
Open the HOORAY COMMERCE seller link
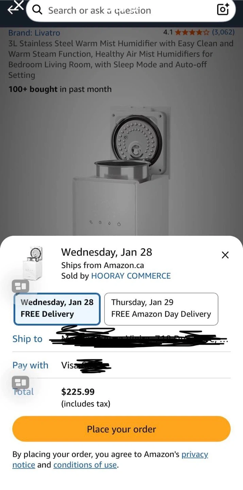[131, 276]
